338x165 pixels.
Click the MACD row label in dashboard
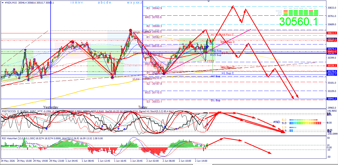(279, 11)
